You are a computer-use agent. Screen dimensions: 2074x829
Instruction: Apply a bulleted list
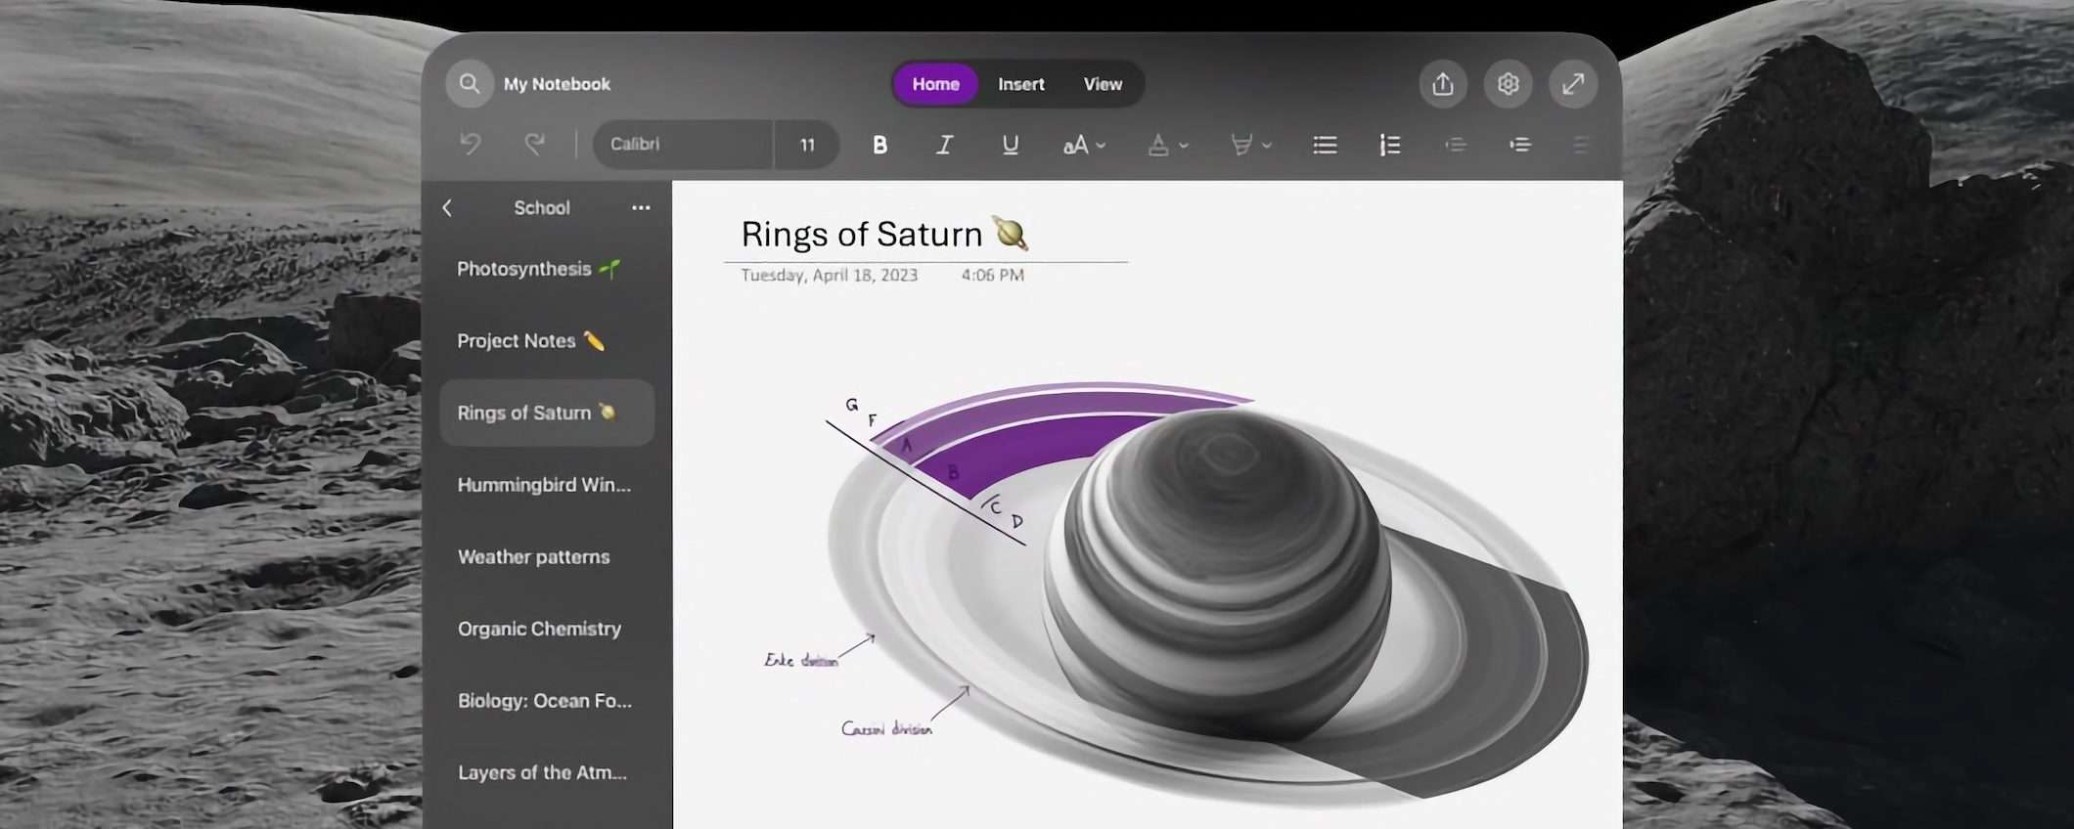pyautogui.click(x=1325, y=145)
